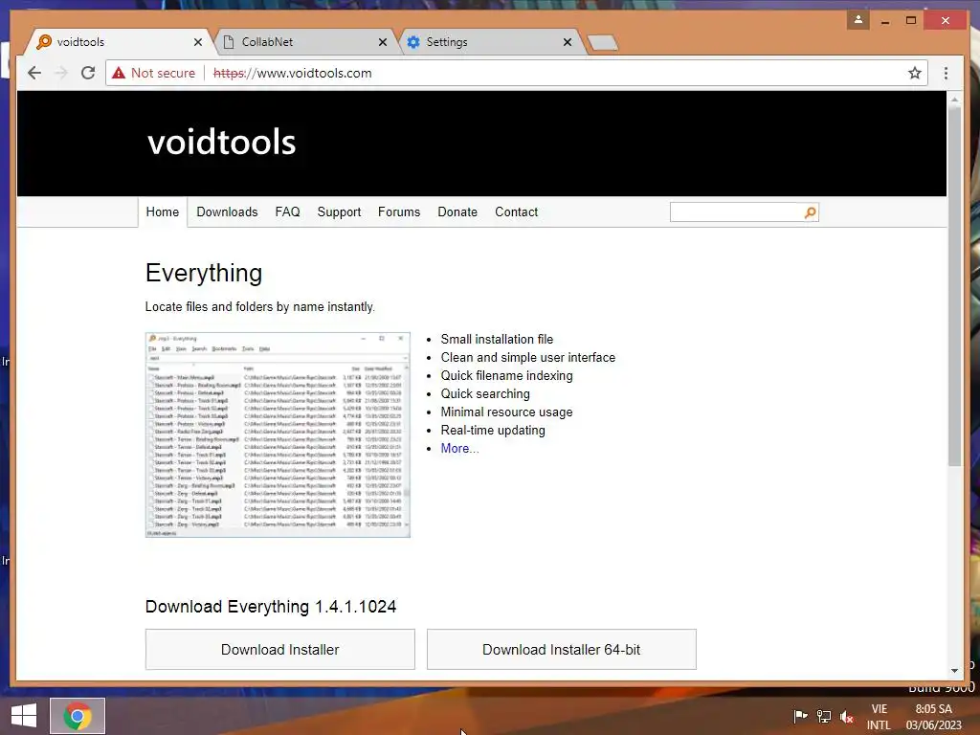Viewport: 980px width, 735px height.
Task: Open a new tab button
Action: pos(603,42)
